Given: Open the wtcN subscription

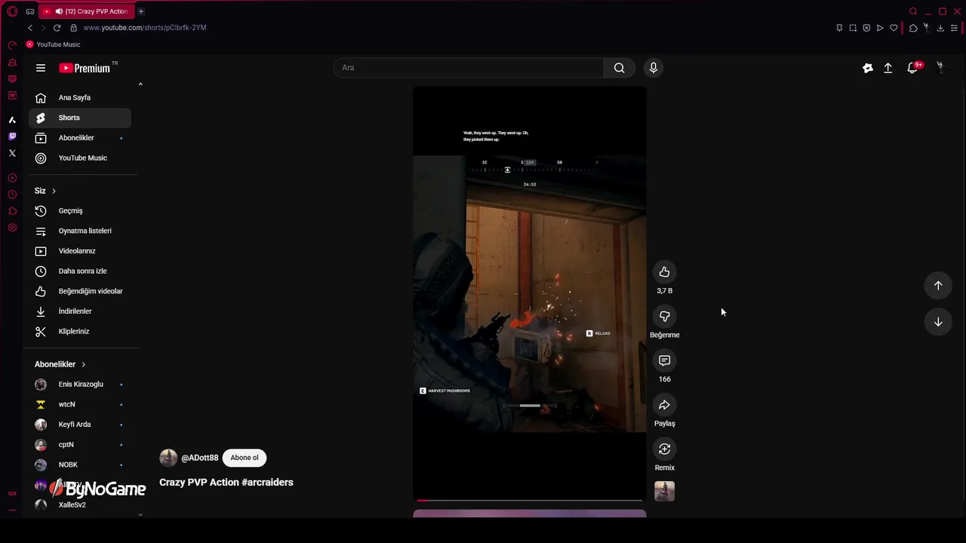Looking at the screenshot, I should 80,405.
